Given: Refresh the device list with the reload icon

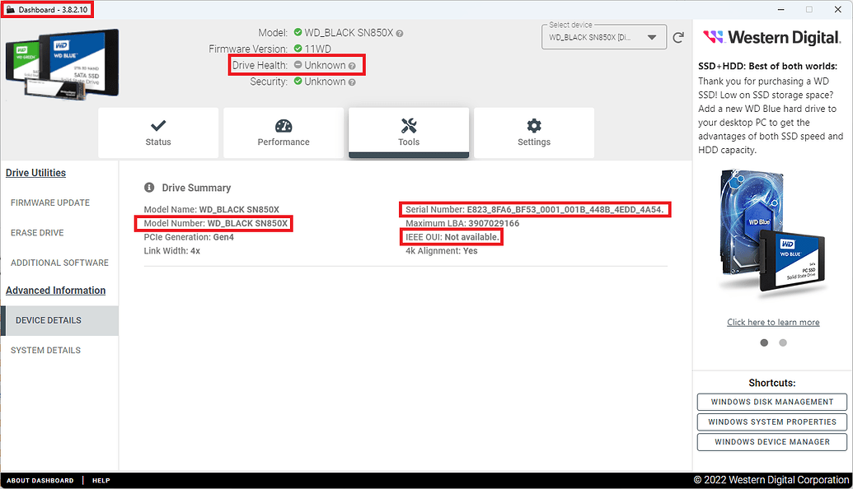Looking at the screenshot, I should coord(678,36).
